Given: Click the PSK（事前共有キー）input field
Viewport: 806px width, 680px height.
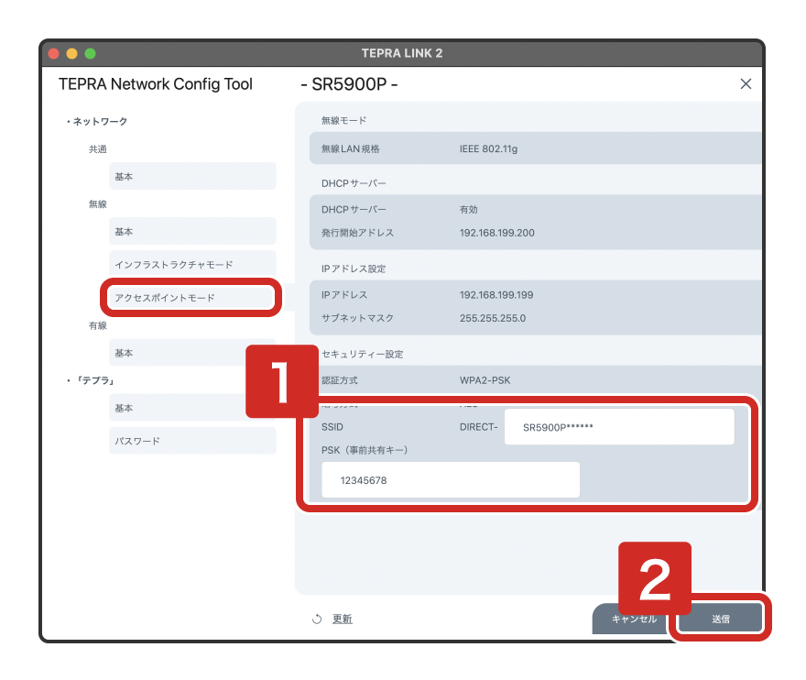Looking at the screenshot, I should tap(451, 480).
